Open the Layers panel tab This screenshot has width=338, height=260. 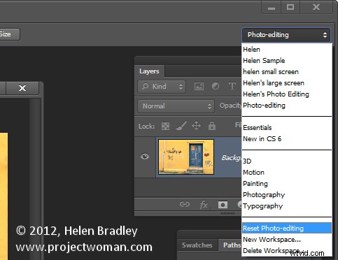click(x=149, y=71)
